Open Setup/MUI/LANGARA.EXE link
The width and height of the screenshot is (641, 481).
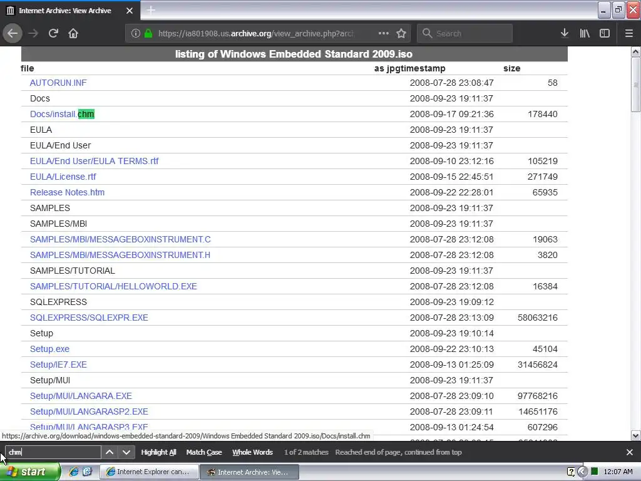click(81, 396)
